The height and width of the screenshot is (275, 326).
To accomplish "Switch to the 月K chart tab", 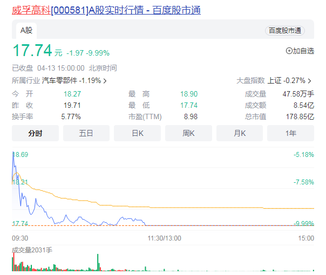I will (x=240, y=133).
